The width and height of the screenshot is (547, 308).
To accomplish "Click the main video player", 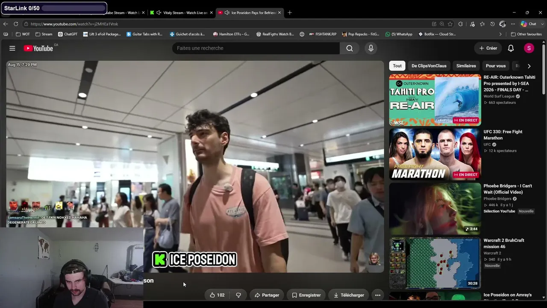I will 195,166.
